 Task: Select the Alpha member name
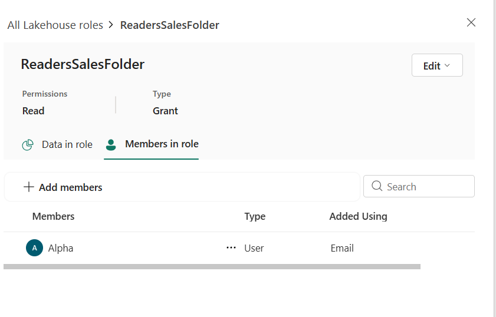(x=61, y=248)
